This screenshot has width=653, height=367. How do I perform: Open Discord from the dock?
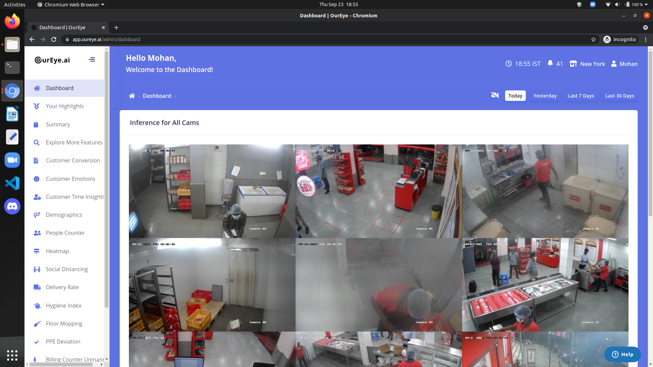click(x=12, y=206)
